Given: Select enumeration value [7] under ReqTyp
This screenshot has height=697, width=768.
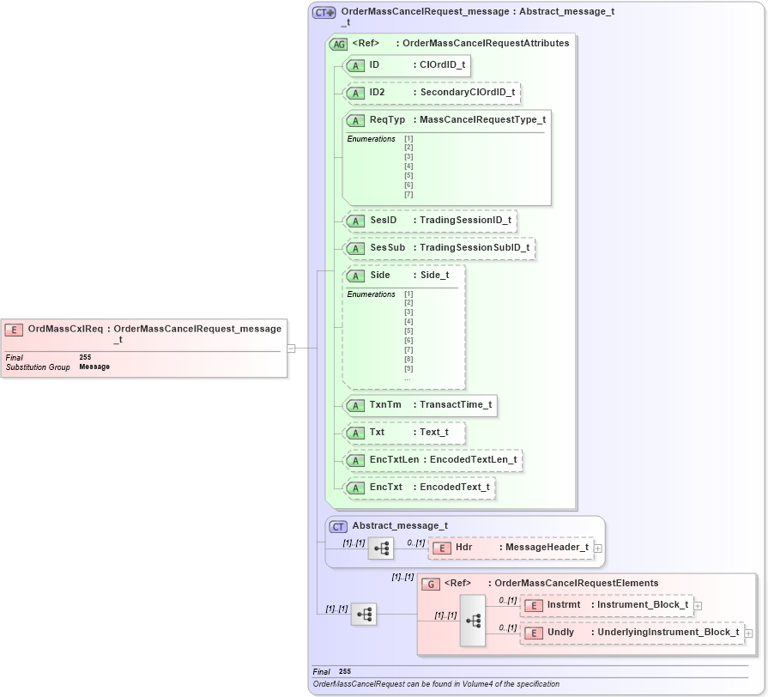Looking at the screenshot, I should [409, 194].
